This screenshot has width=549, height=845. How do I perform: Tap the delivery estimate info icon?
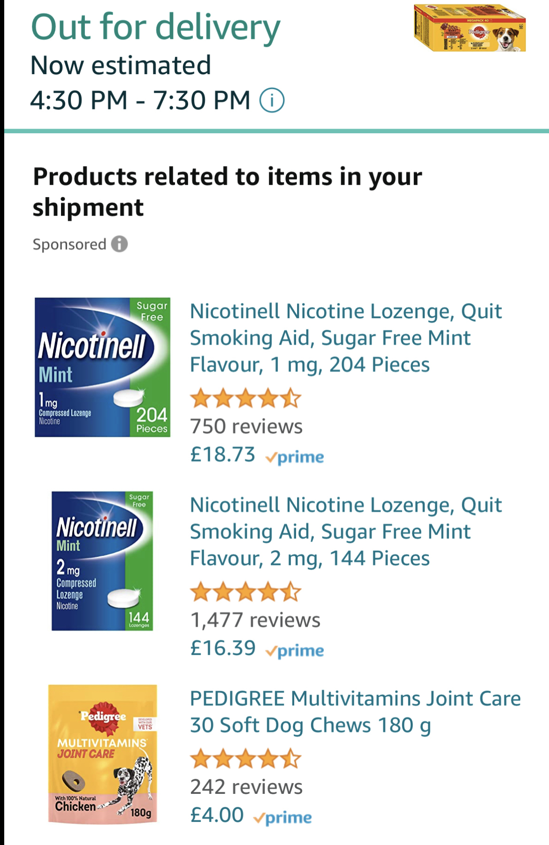[x=272, y=100]
